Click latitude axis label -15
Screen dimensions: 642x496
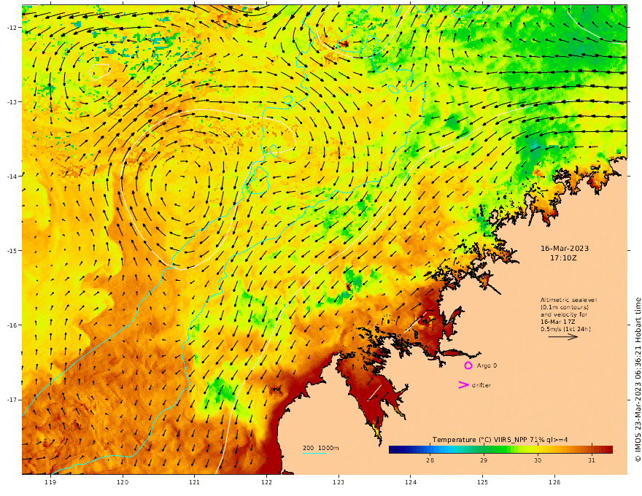tap(12, 250)
